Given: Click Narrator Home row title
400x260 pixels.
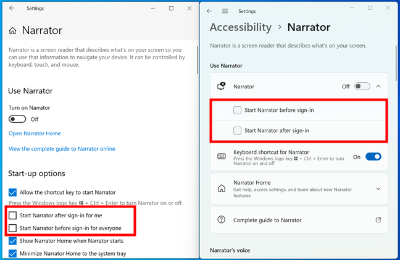Looking at the screenshot, I should pos(252,183).
